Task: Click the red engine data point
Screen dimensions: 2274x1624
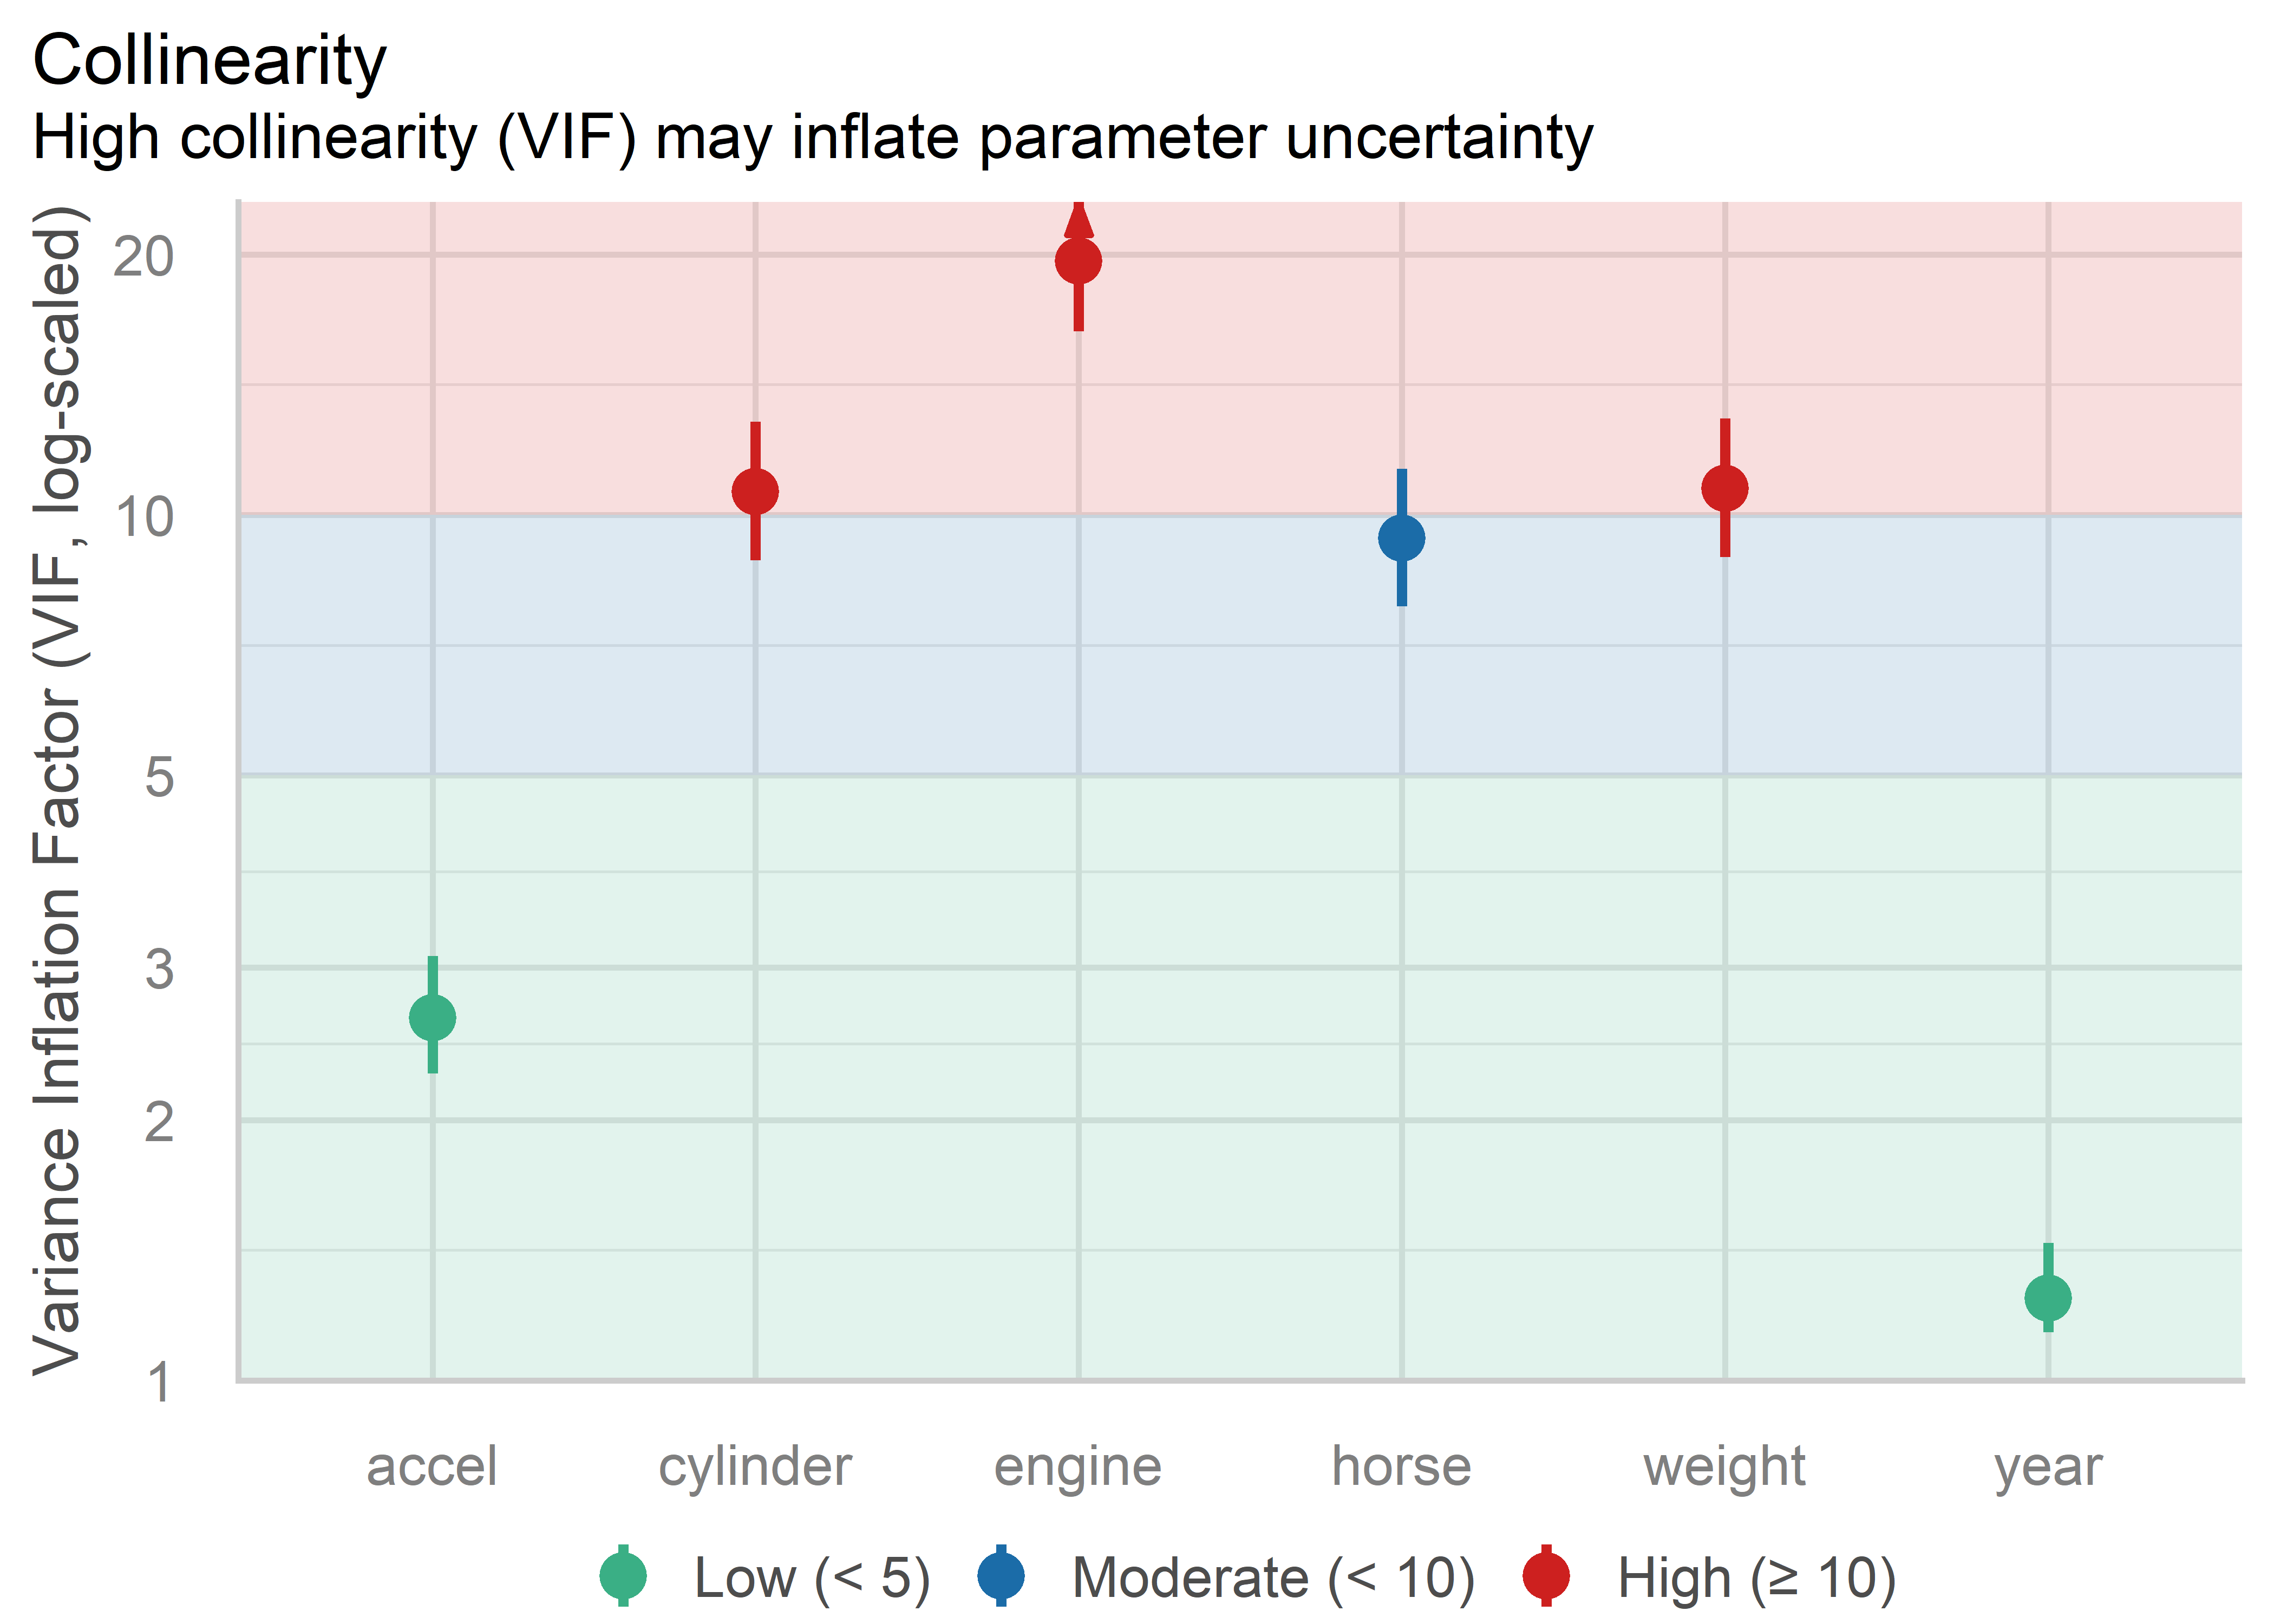Action: click(1078, 261)
